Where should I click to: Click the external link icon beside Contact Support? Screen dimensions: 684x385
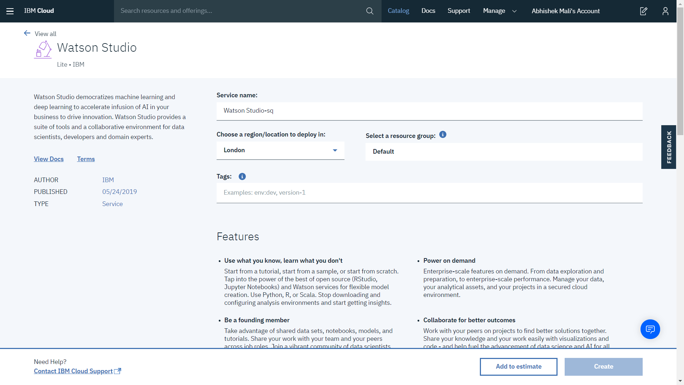pyautogui.click(x=118, y=371)
